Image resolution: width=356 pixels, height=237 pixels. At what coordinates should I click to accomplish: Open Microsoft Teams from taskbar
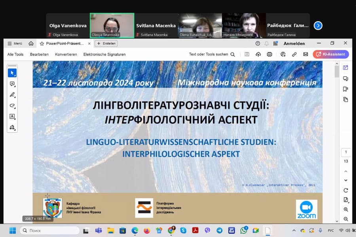[x=98, y=230]
